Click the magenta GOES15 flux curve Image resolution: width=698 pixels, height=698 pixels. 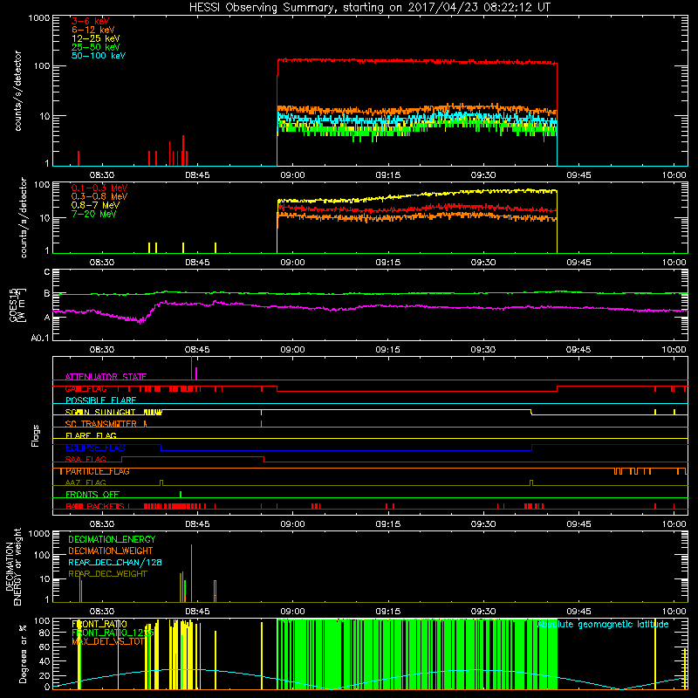pos(369,306)
